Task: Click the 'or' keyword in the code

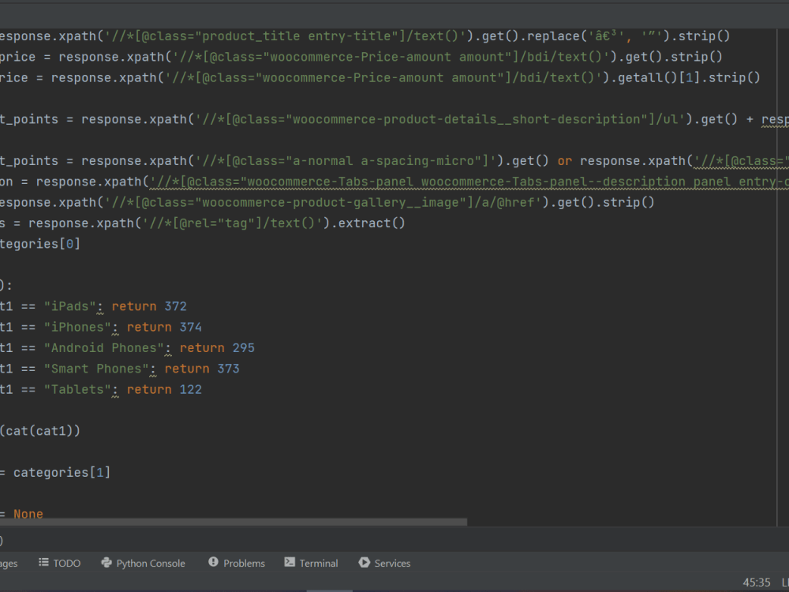Action: coord(565,160)
